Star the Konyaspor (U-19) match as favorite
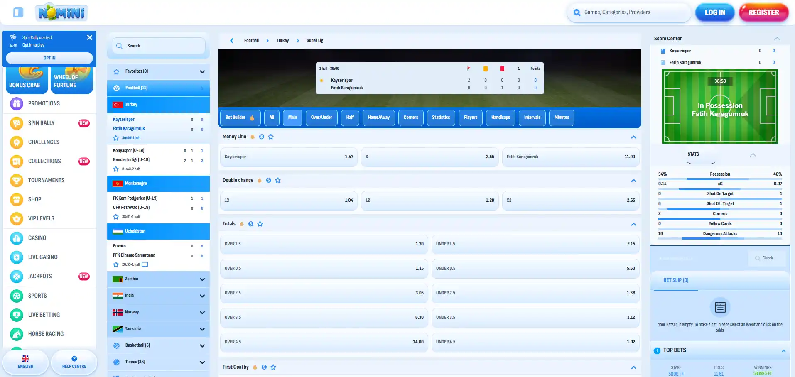This screenshot has height=377, width=795. click(116, 169)
